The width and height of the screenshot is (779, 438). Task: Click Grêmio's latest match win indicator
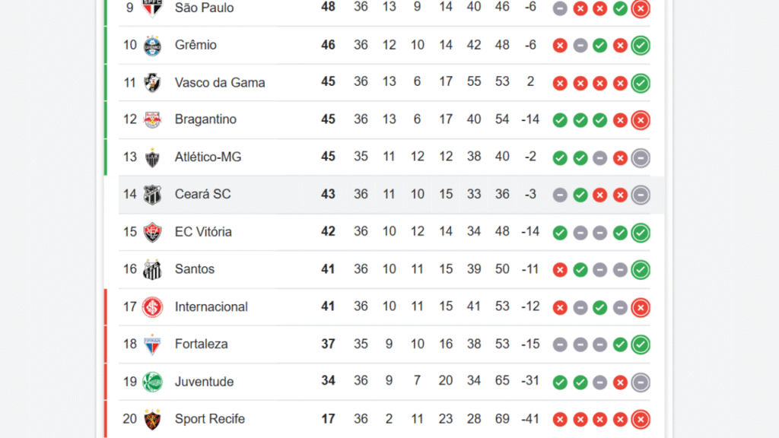tap(641, 46)
